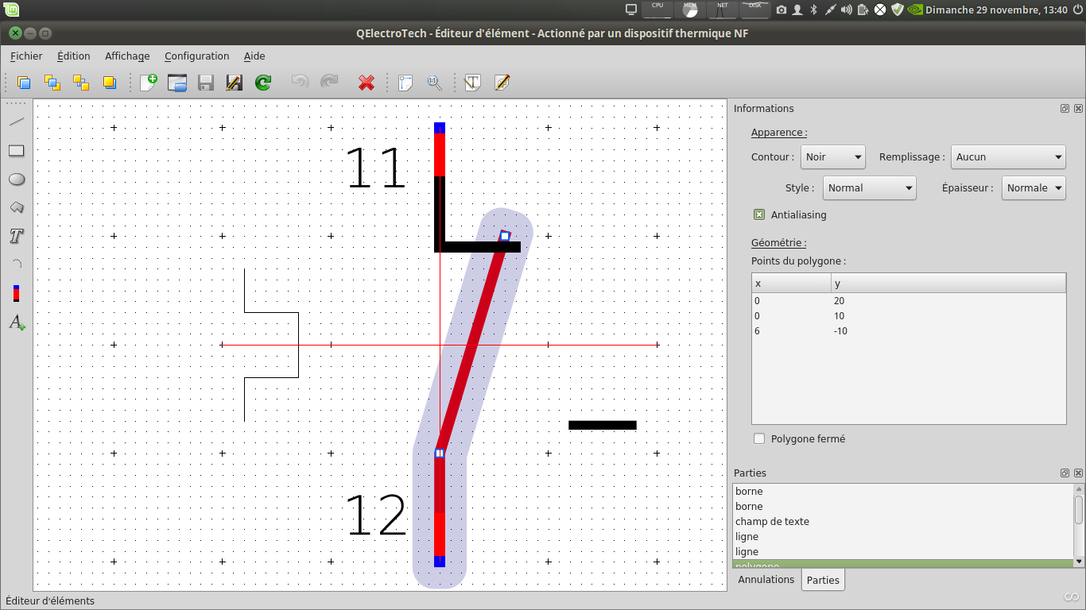Click the green reload icon
This screenshot has height=610, width=1086.
click(x=263, y=83)
